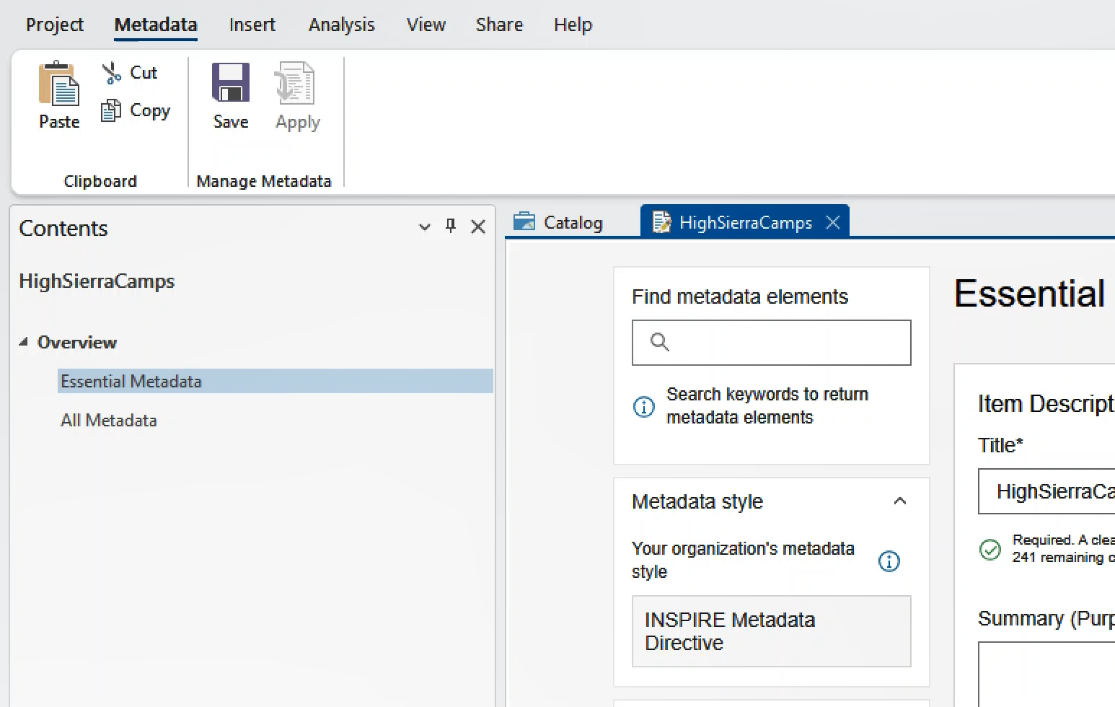Click the Catalog folder icon on its tab

(x=525, y=221)
